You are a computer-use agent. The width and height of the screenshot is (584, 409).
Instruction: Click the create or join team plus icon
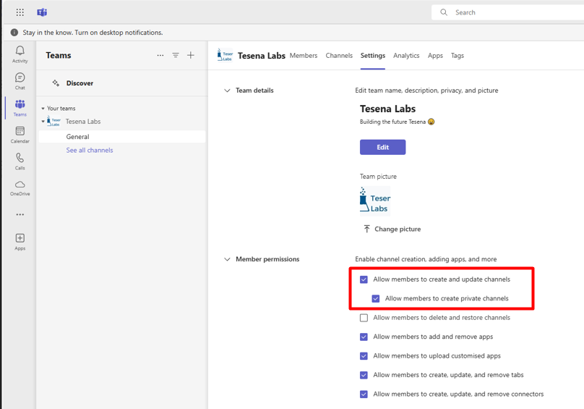pos(191,55)
